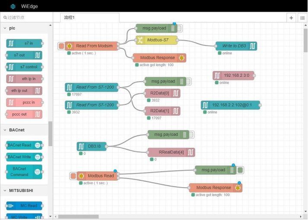Click the '3932' status under R2Data[0]
This screenshot has height=220, width=308.
click(153, 101)
